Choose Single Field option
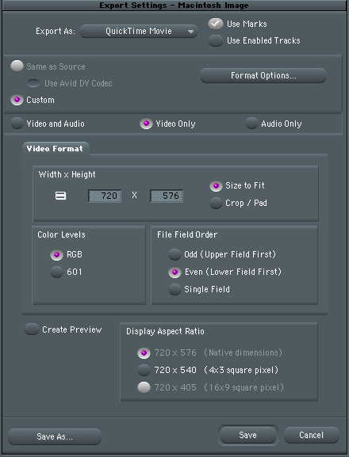 point(174,289)
